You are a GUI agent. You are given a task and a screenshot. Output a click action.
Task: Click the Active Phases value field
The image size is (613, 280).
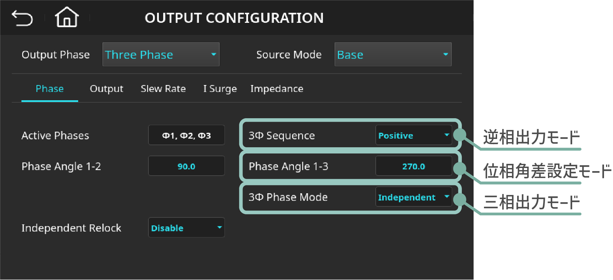point(186,135)
